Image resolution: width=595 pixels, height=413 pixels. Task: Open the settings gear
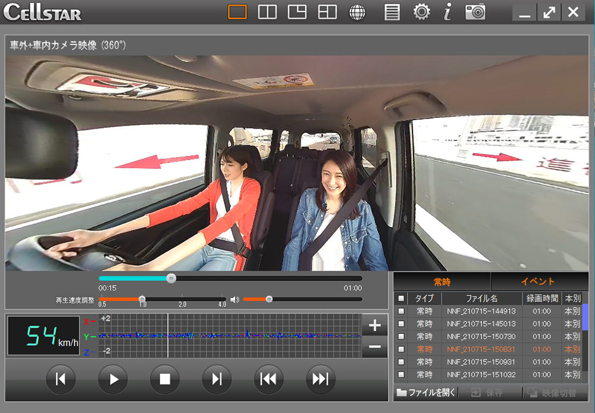pyautogui.click(x=422, y=12)
